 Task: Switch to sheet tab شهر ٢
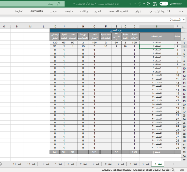pos(145,164)
